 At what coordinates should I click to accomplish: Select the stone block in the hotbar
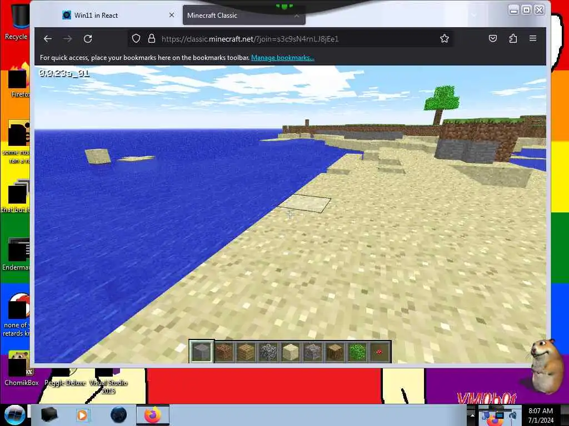202,351
